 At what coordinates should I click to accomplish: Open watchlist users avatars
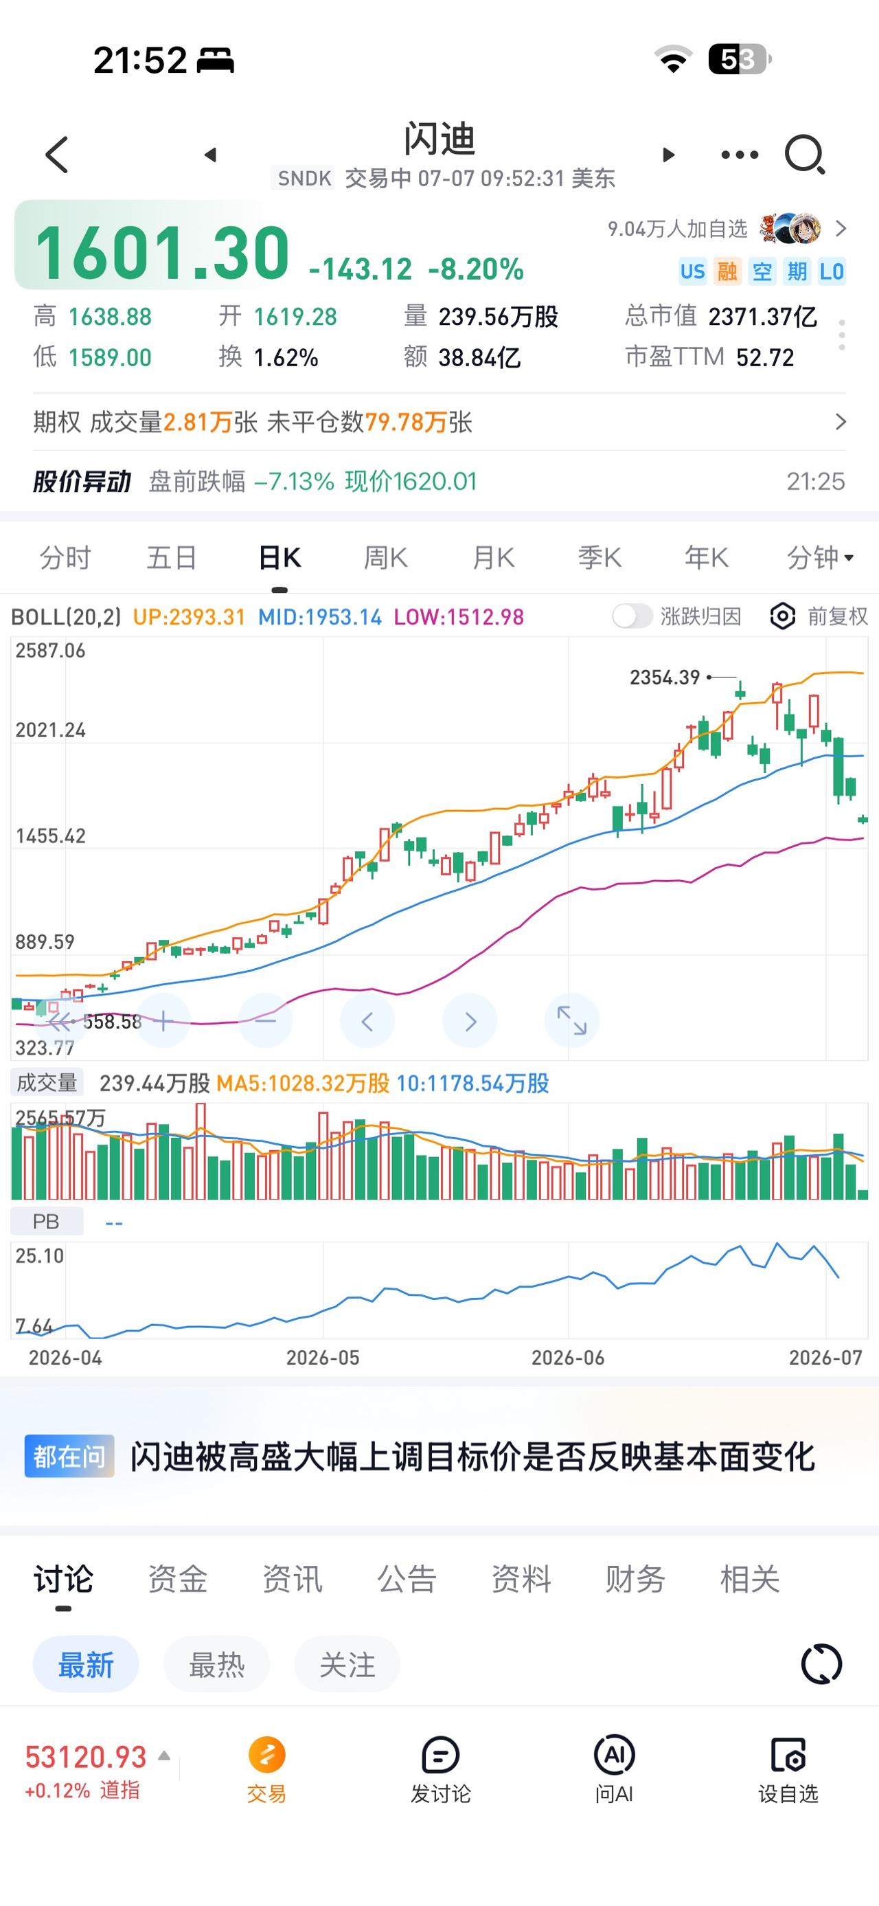790,229
